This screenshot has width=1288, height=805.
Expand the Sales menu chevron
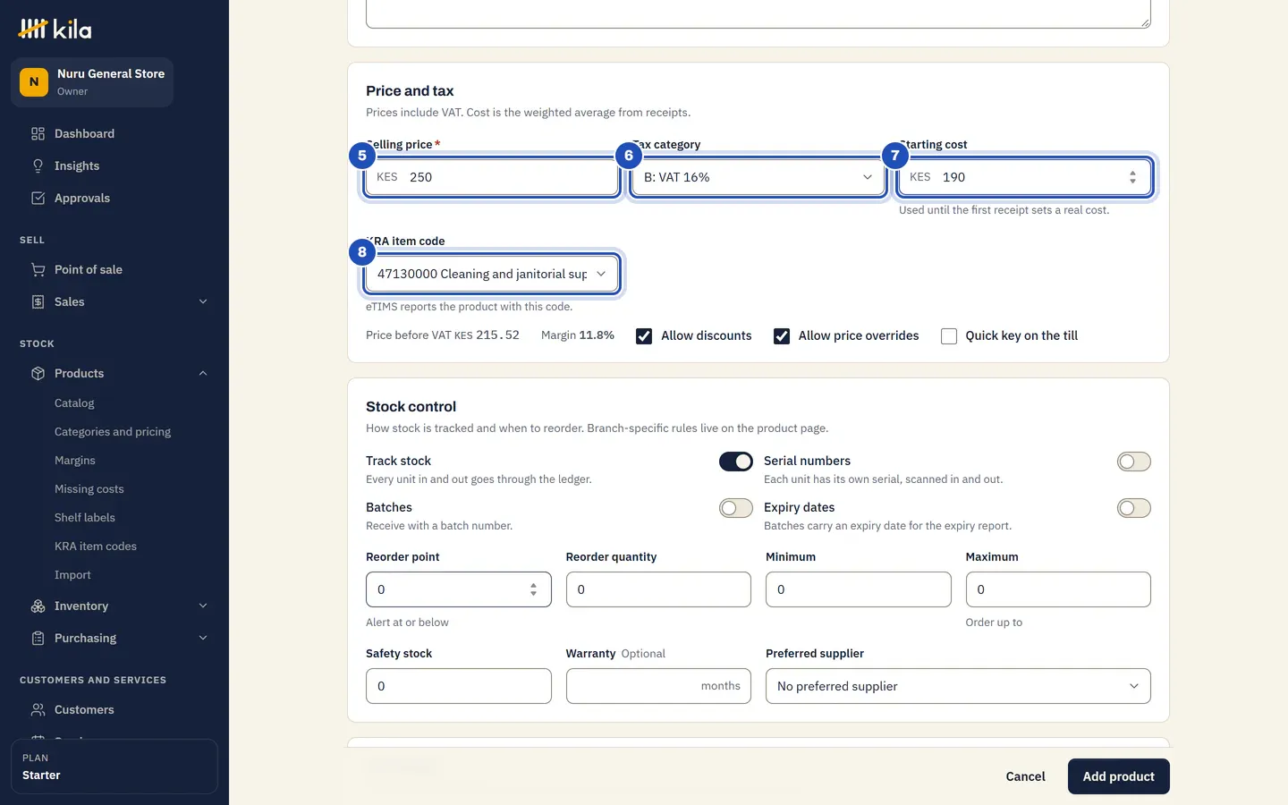click(203, 302)
